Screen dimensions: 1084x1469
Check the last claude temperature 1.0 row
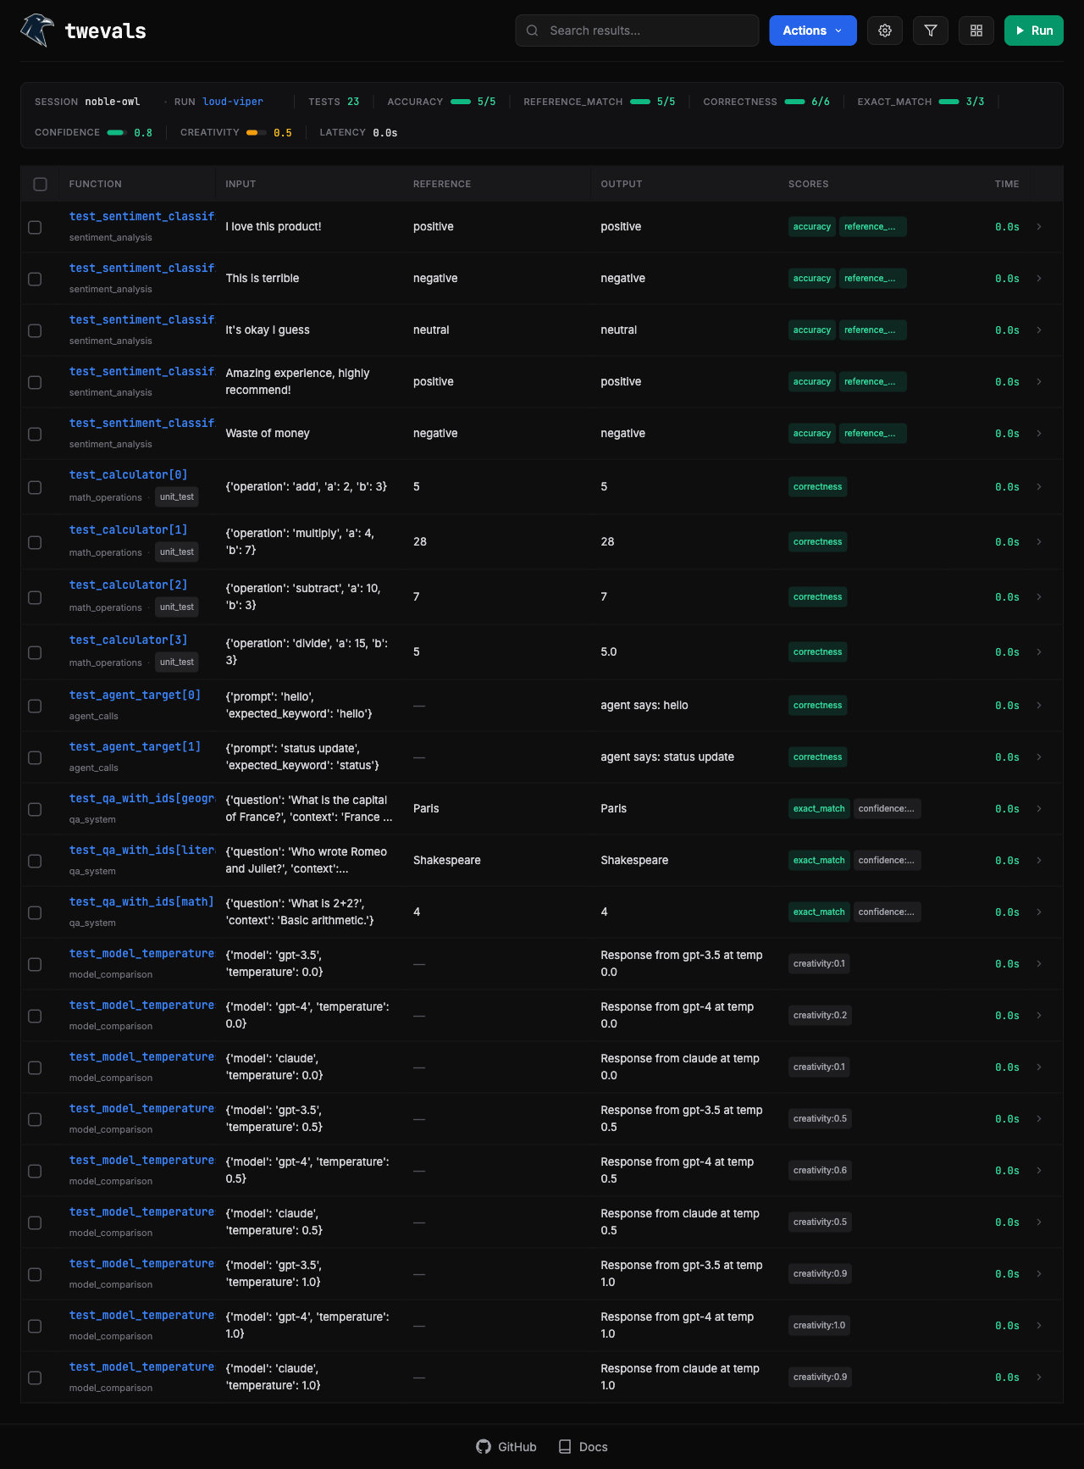tap(35, 1378)
